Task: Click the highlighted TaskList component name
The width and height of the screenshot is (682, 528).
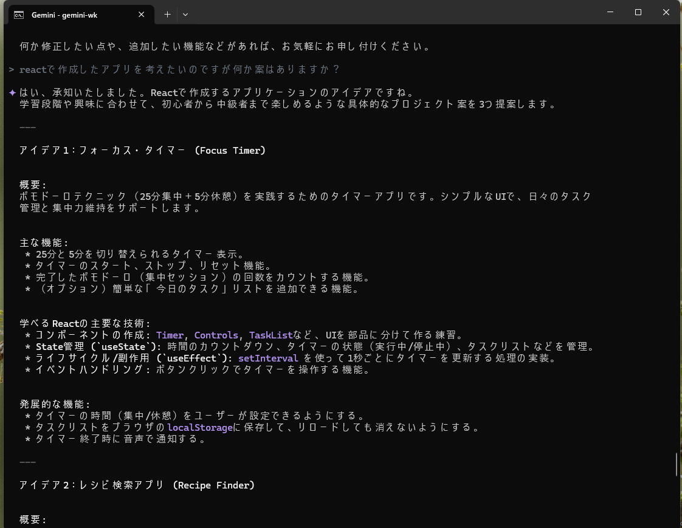Action: [270, 335]
